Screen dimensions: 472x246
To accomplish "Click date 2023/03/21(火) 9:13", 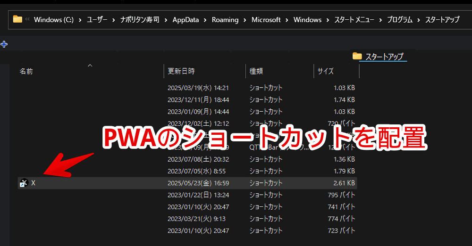I will point(196,219).
